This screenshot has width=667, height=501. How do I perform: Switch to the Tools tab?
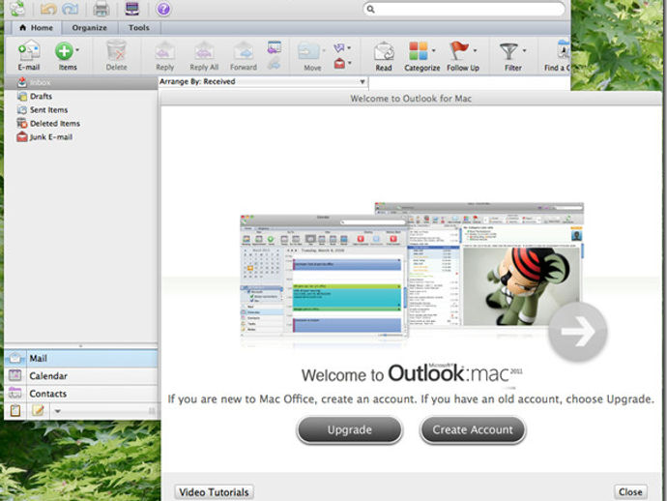(x=139, y=28)
